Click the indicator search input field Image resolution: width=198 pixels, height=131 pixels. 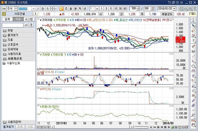pos(13,25)
